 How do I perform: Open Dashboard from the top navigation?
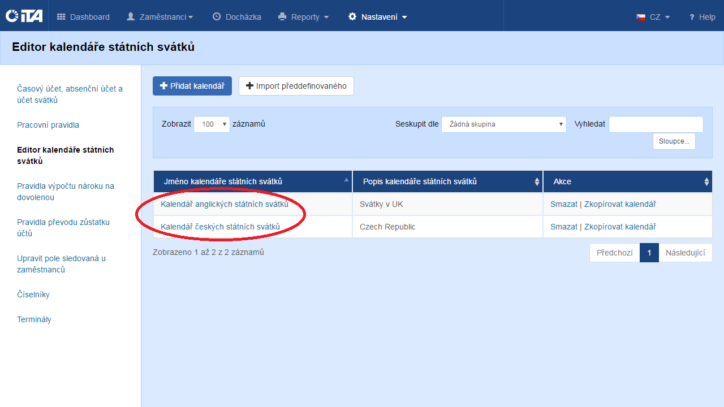pos(83,17)
